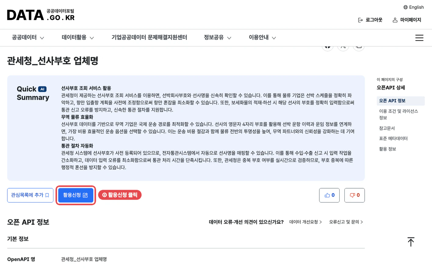Click the thumbs-up like button
432x270 pixels.
[329, 195]
